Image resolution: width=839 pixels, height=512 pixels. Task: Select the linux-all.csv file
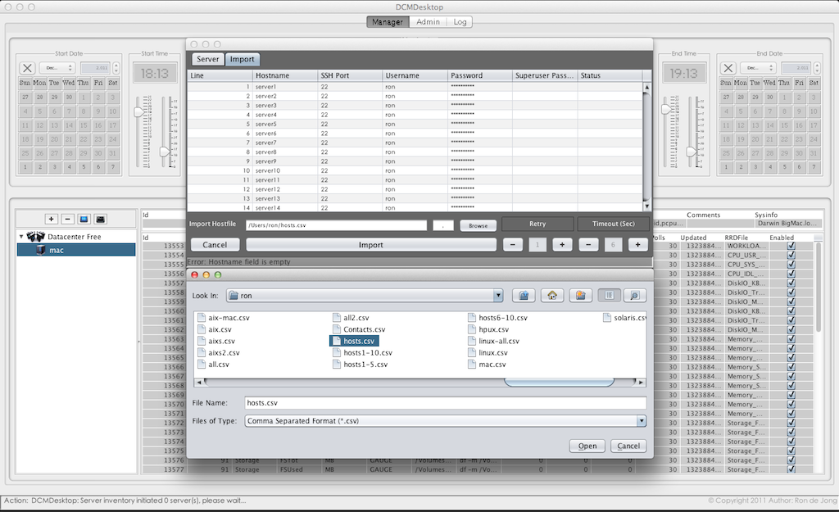pyautogui.click(x=498, y=341)
